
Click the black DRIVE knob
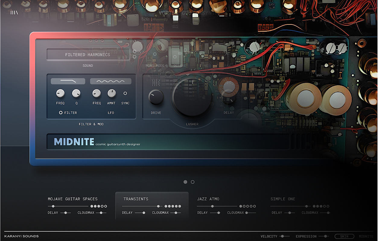pyautogui.click(x=156, y=97)
